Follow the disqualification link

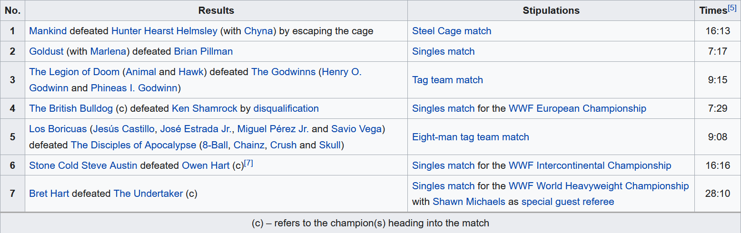(286, 108)
